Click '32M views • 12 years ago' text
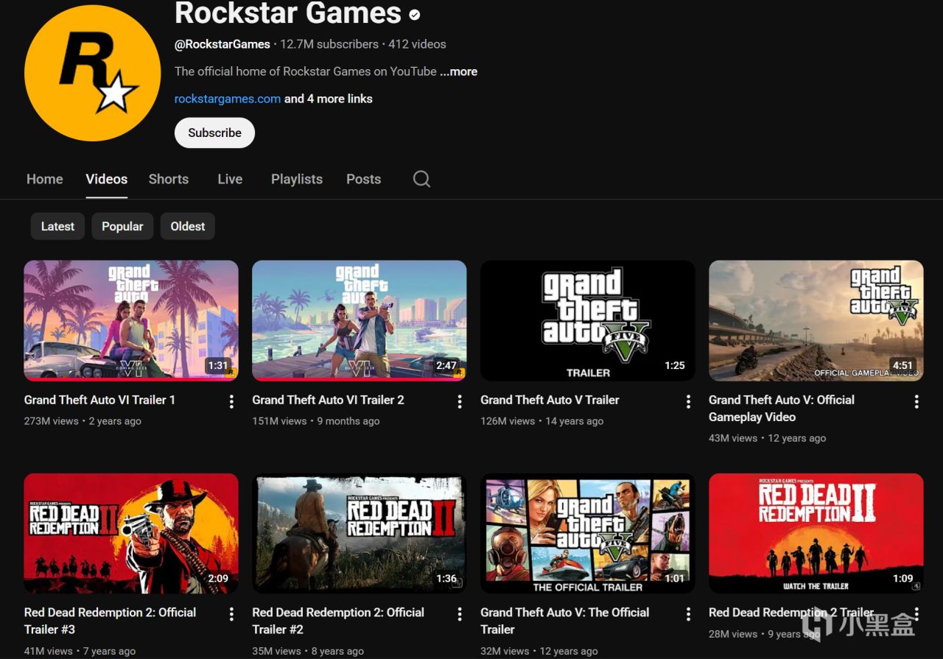 [540, 651]
